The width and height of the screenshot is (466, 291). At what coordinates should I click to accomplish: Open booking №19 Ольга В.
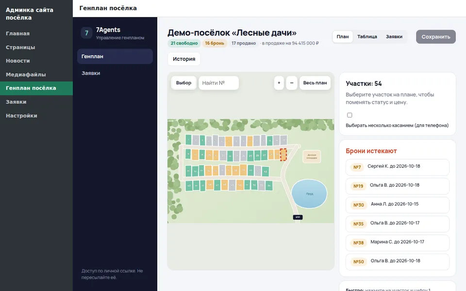pos(398,186)
